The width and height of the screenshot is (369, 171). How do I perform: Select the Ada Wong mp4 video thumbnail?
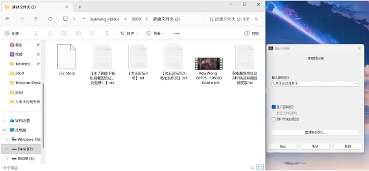click(x=209, y=64)
